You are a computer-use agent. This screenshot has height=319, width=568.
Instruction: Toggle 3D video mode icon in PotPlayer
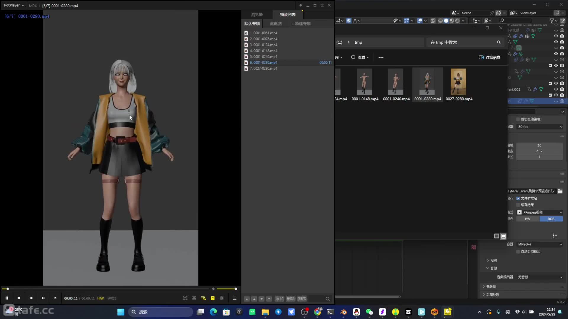(x=194, y=298)
